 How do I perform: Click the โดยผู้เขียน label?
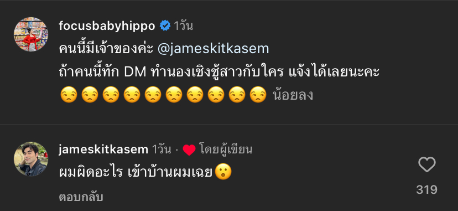pos(226,150)
